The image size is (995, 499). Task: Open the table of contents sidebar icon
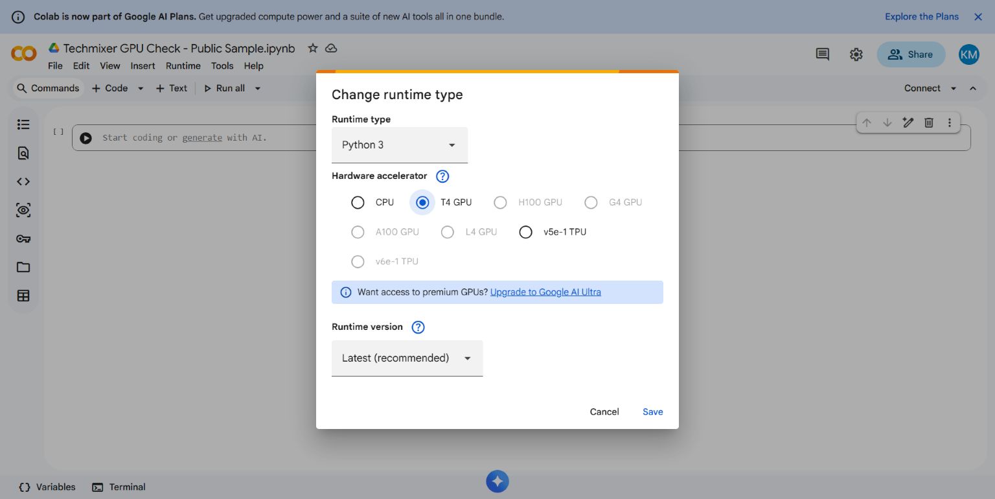point(23,124)
